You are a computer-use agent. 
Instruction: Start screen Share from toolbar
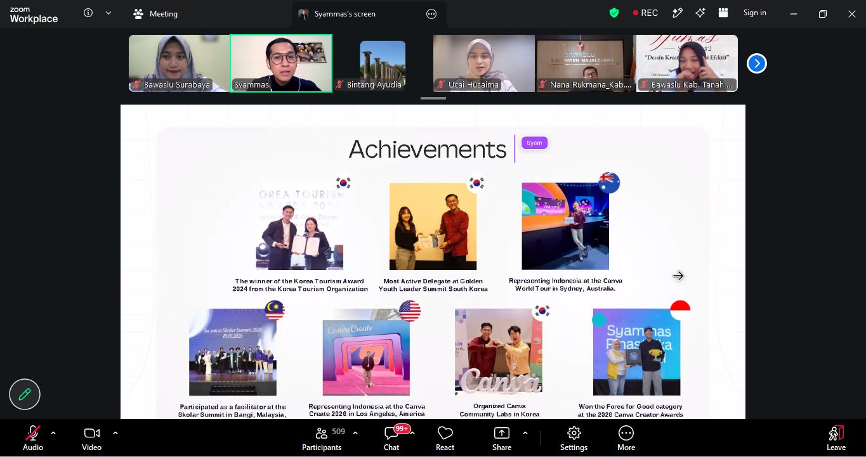[502, 438]
